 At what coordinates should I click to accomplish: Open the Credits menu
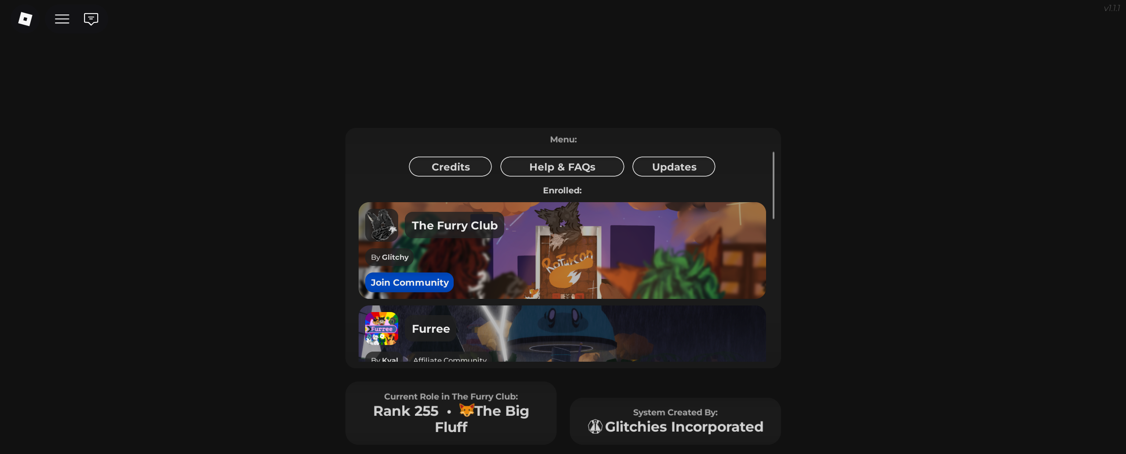click(x=450, y=167)
